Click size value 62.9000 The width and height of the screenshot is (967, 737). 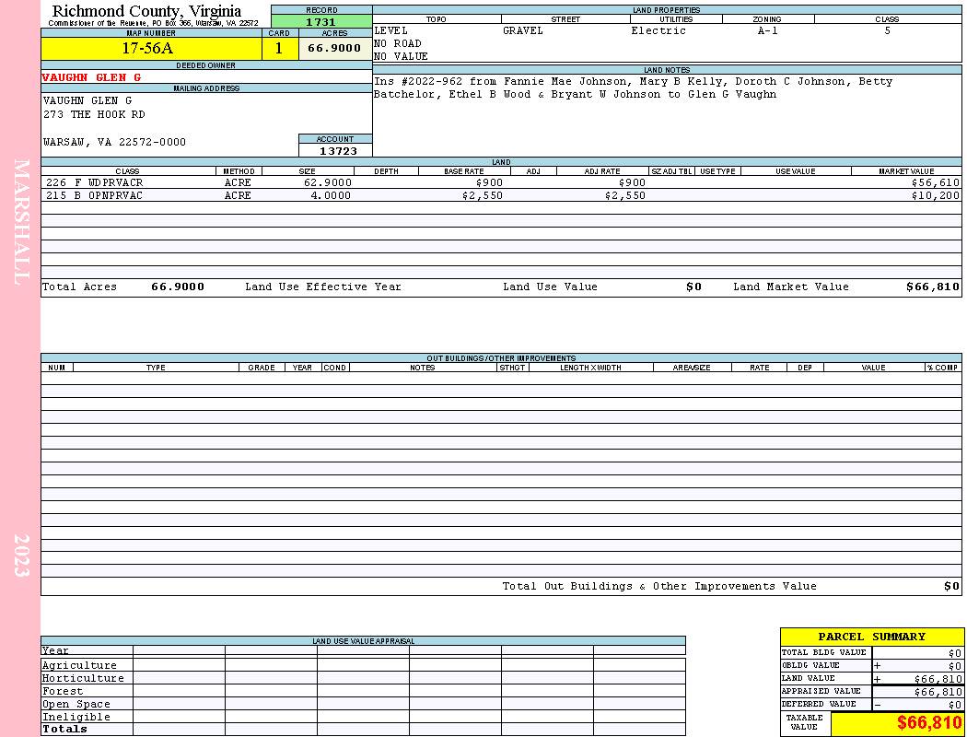[328, 183]
